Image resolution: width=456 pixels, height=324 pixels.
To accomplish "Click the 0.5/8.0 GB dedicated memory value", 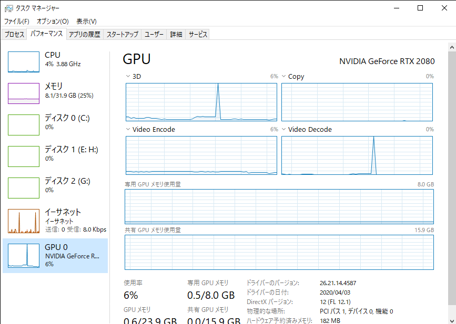I will click(x=211, y=295).
